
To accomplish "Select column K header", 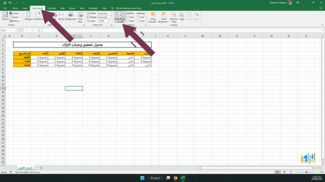I will 168,36.
